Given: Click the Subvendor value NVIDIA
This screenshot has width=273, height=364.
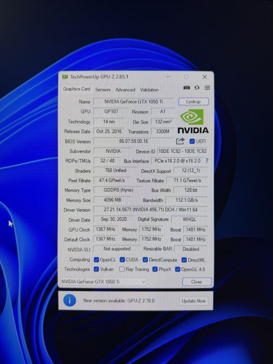Looking at the screenshot, I should click(x=113, y=151).
